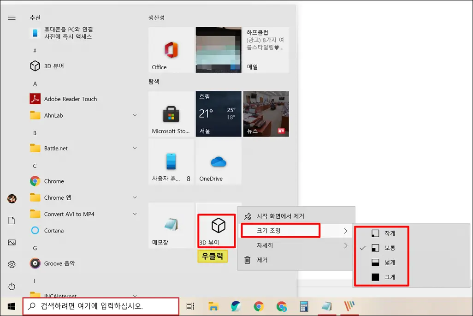This screenshot has width=473, height=316.
Task: Launch the OneDrive tile
Action: pos(219,162)
